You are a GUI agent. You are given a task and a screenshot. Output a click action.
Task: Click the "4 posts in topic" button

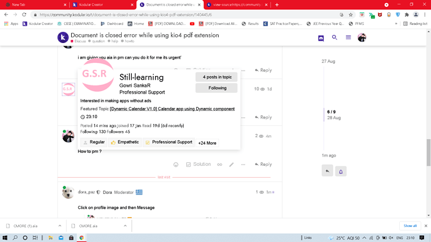click(217, 77)
